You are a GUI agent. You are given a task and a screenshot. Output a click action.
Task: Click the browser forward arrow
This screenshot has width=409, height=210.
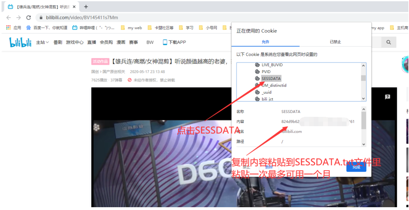tap(18, 17)
